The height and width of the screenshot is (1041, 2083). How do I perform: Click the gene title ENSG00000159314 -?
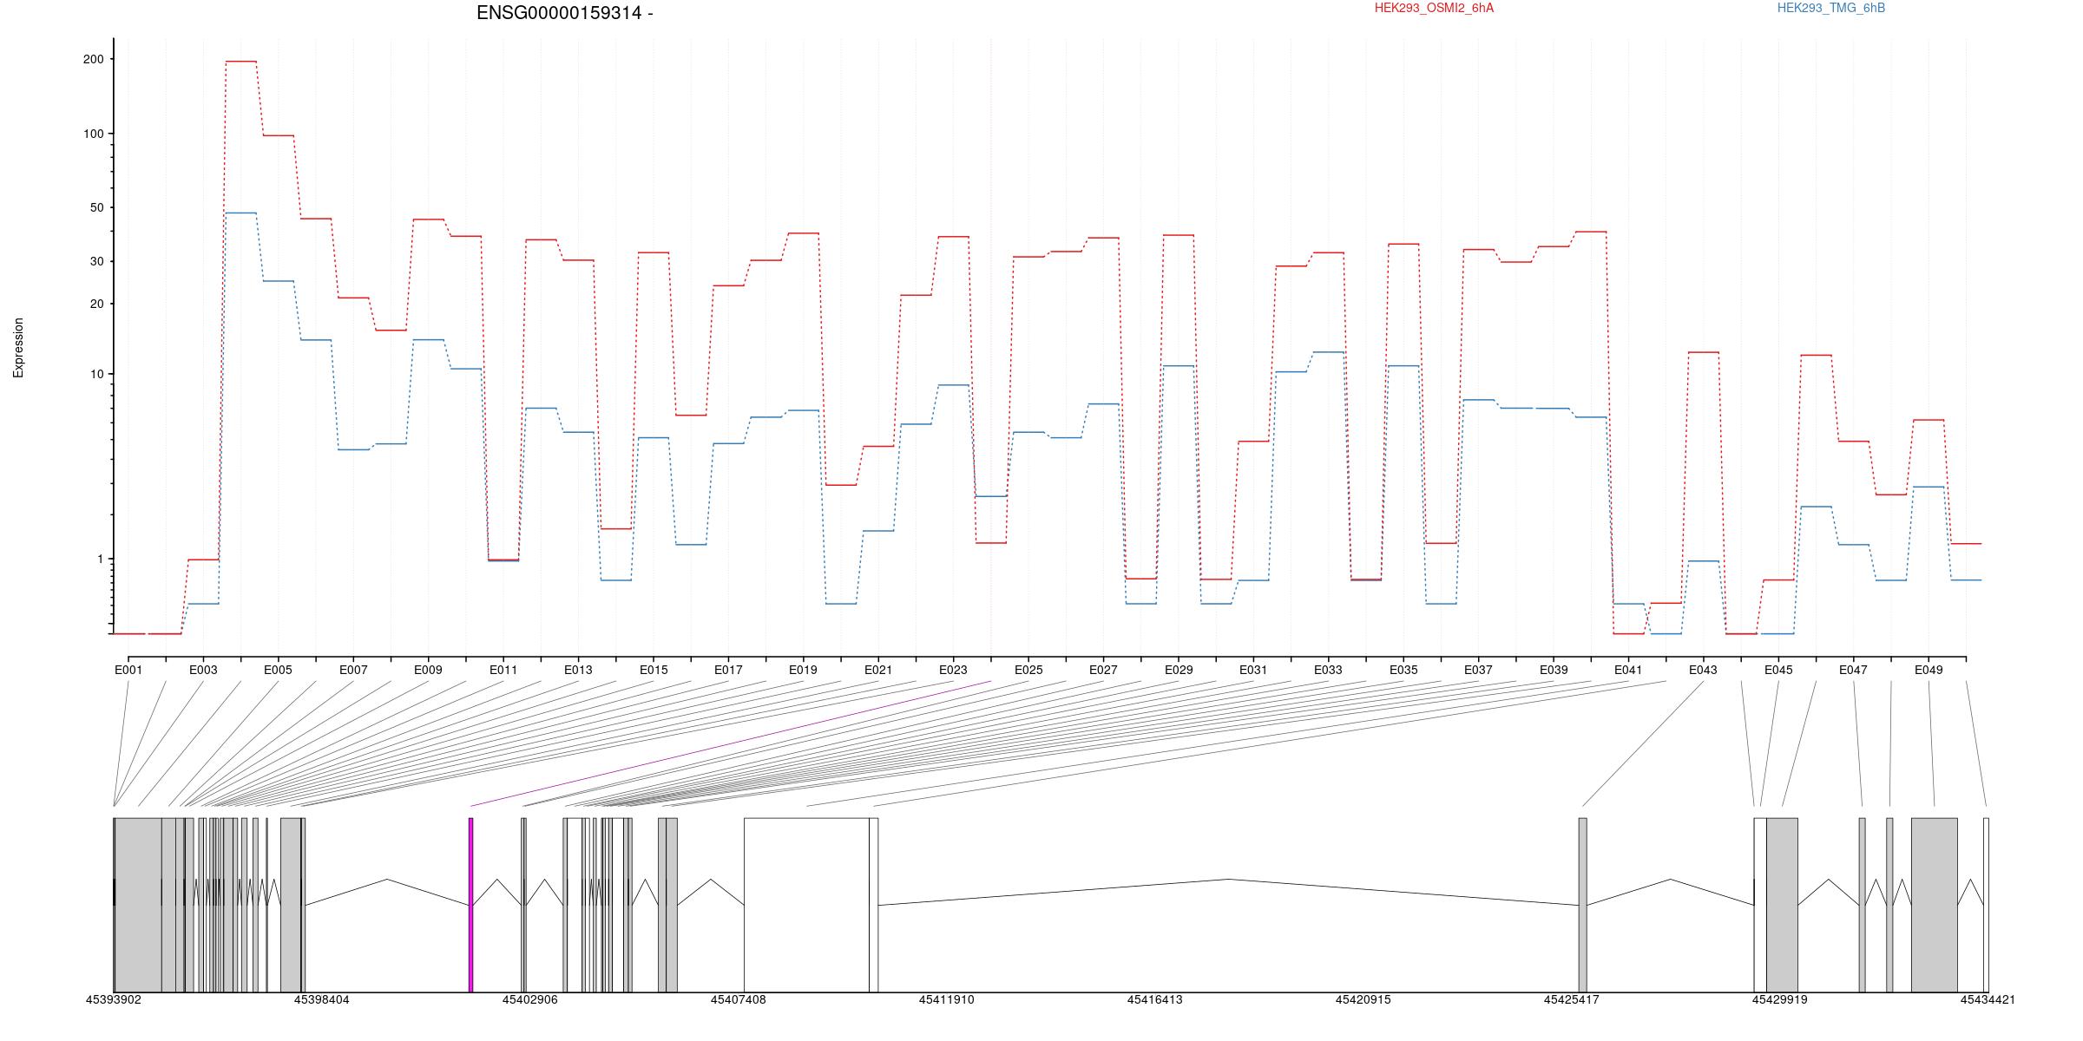(x=565, y=13)
